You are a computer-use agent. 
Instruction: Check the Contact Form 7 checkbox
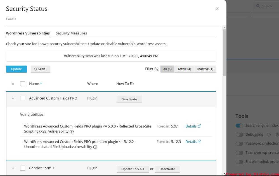click(x=23, y=168)
